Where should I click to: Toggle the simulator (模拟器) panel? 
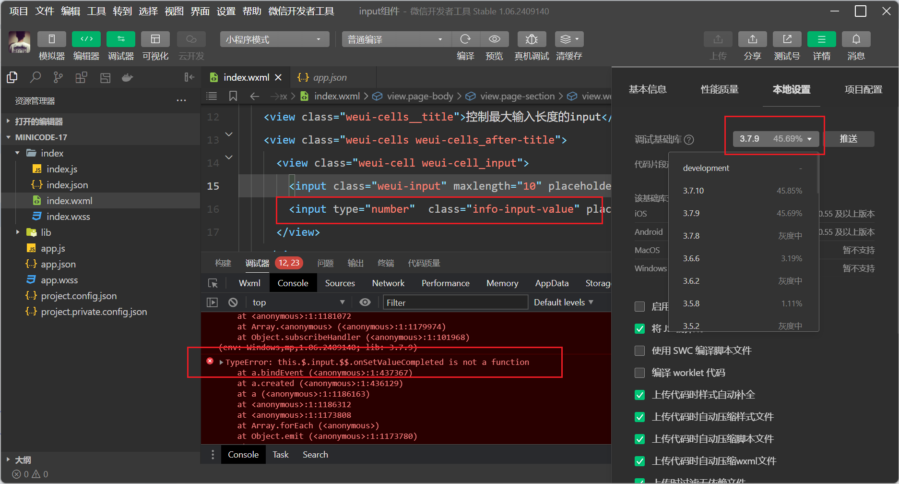point(52,39)
